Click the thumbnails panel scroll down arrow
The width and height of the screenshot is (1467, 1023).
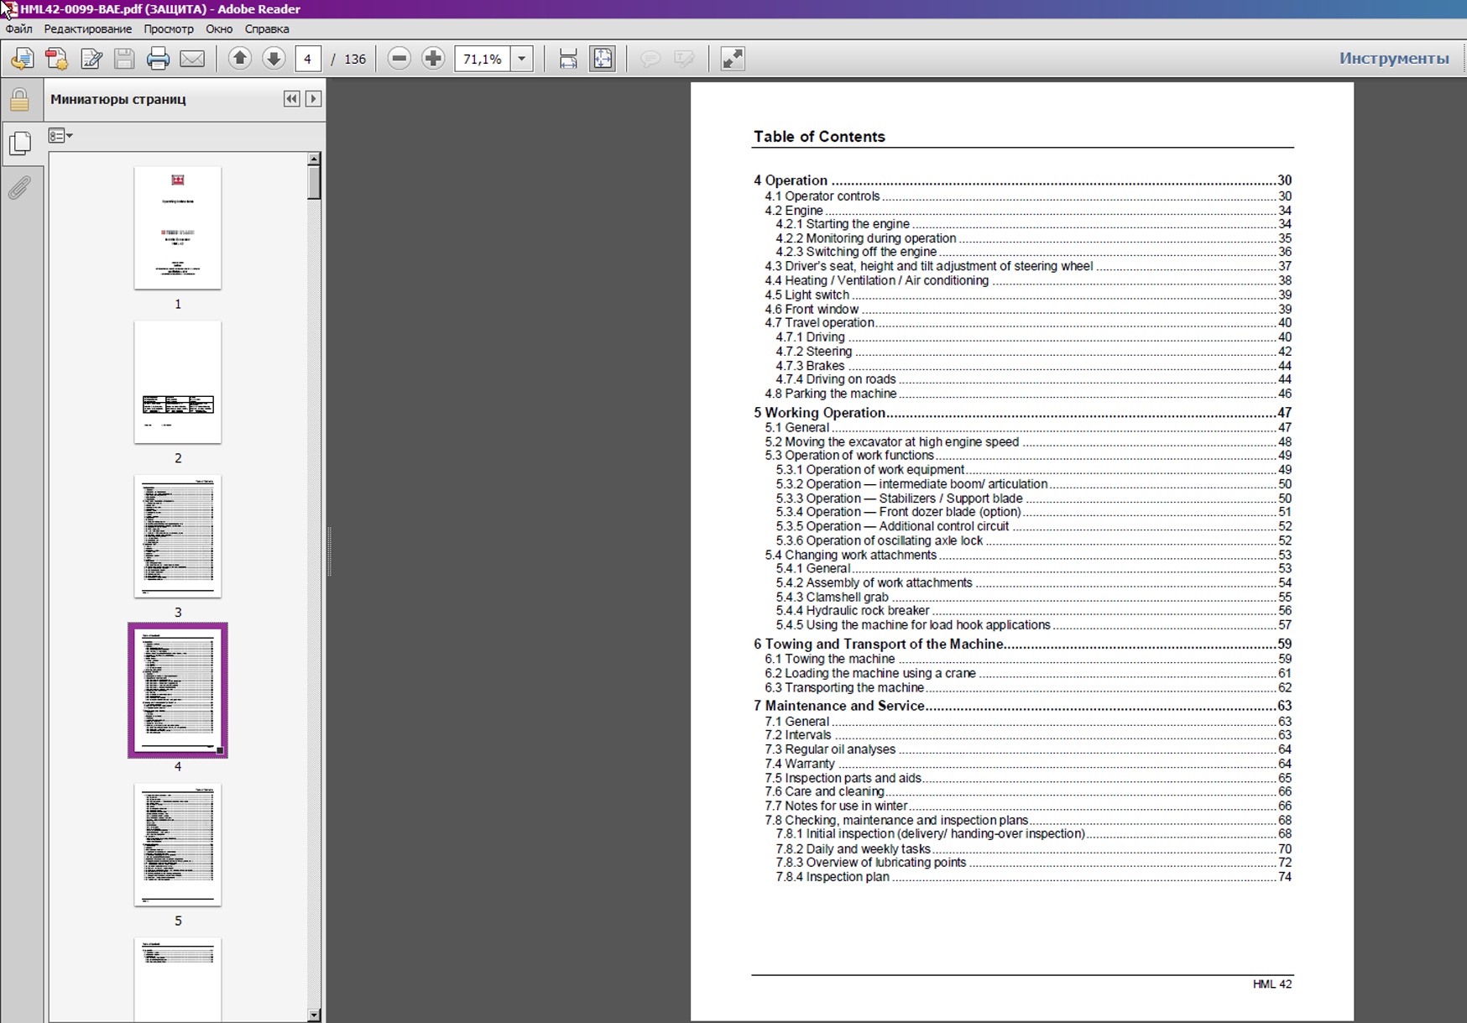314,1015
